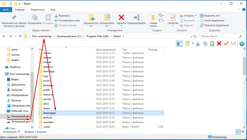The width and height of the screenshot is (247, 140).
Task: Open the Файл menu tab
Action: 6,10
